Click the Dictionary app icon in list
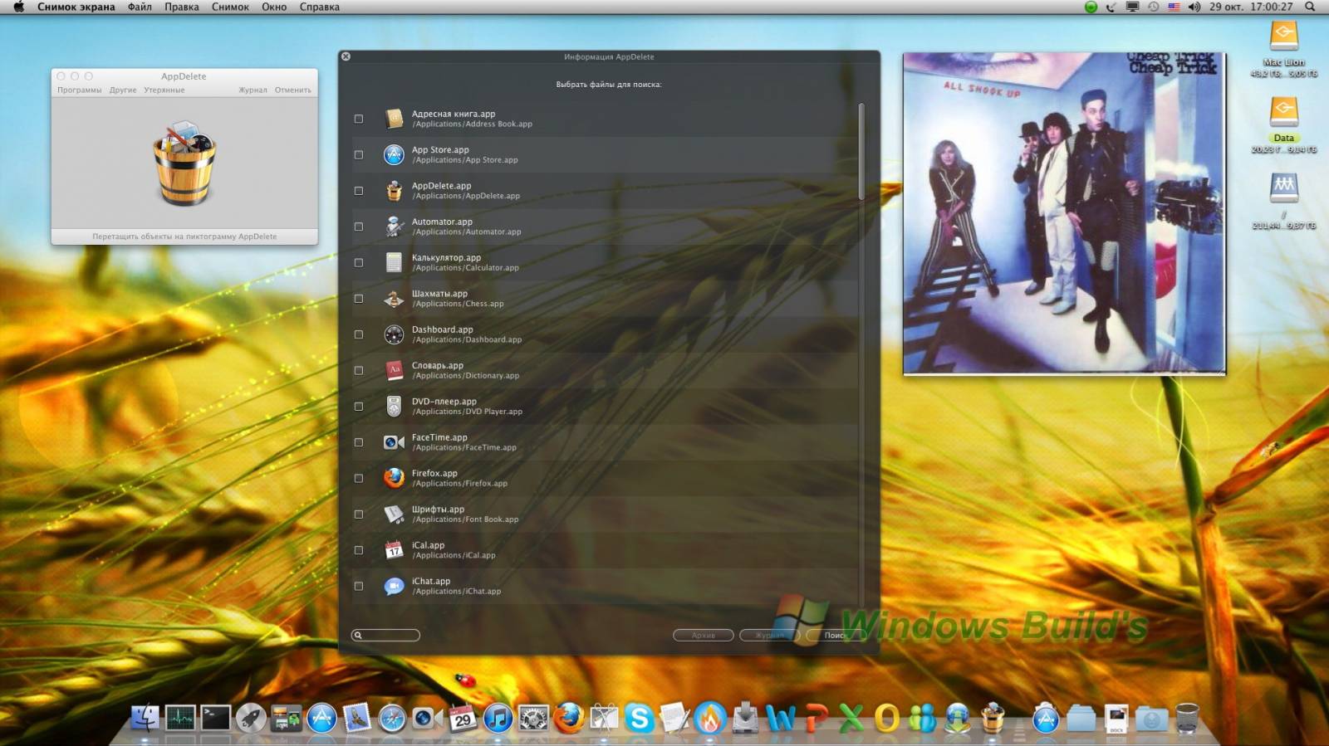Viewport: 1329px width, 746px height. tap(394, 370)
